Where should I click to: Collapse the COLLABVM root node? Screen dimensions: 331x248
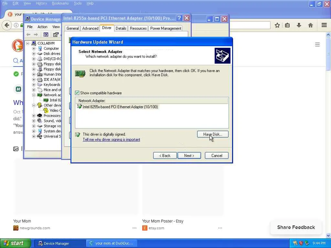(28, 43)
